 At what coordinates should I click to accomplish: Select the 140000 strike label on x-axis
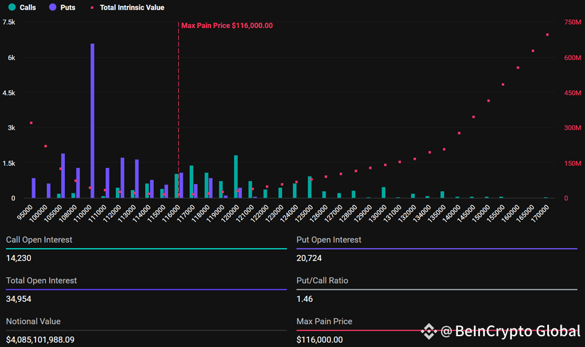pos(451,214)
